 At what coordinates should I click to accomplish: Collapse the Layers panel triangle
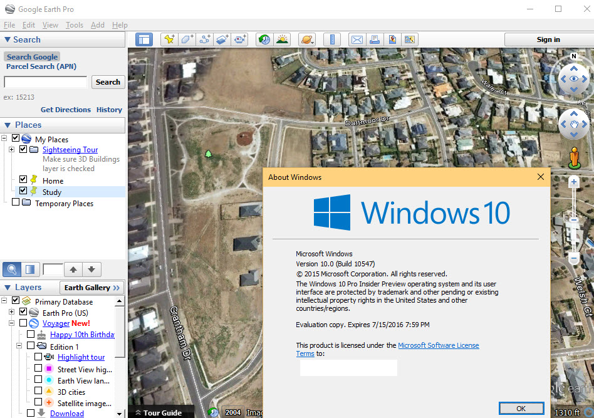click(7, 287)
